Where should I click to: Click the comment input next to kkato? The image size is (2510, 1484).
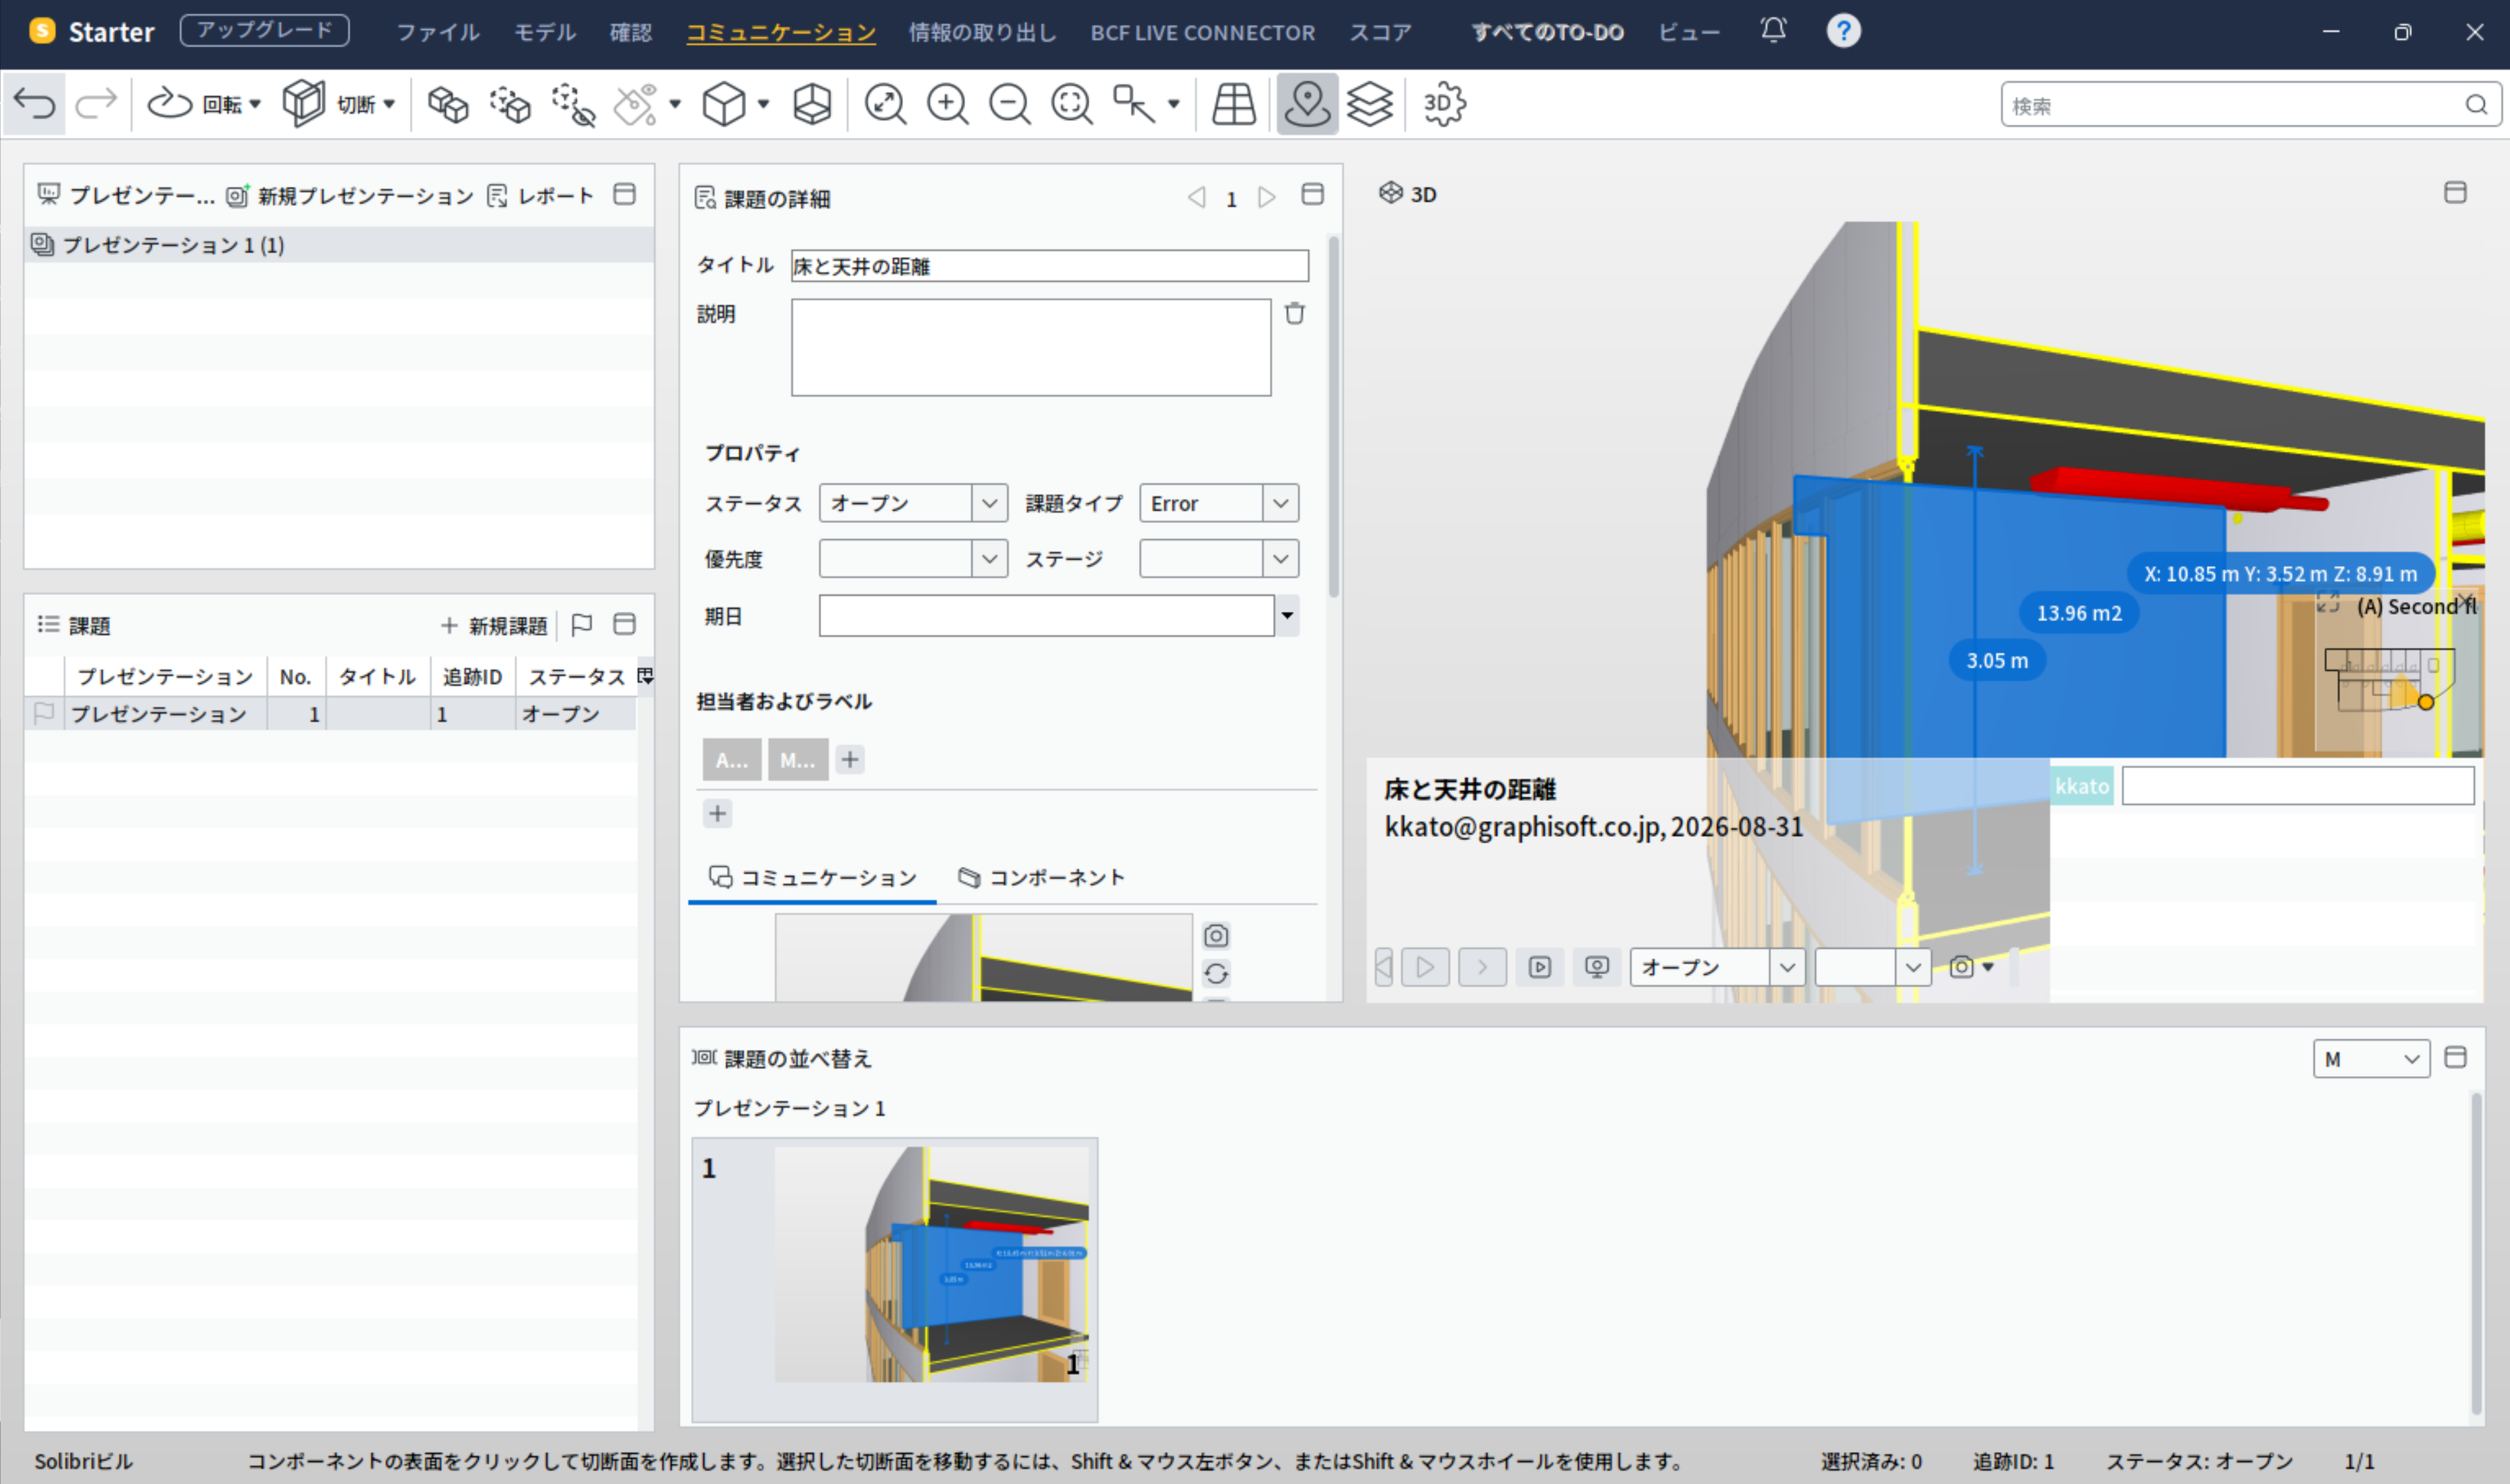point(2297,786)
